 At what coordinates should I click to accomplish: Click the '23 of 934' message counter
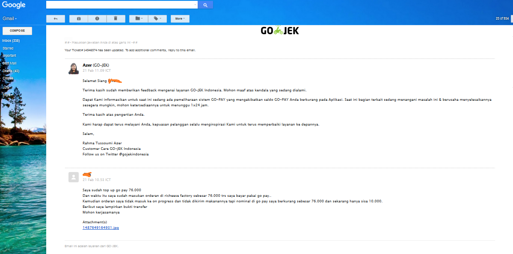pyautogui.click(x=502, y=19)
